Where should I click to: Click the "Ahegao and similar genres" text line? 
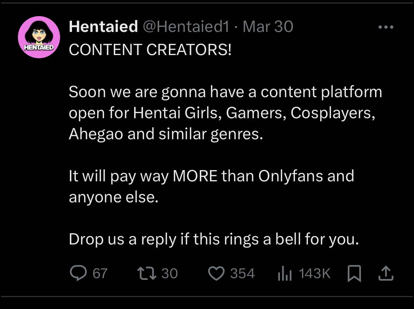[x=165, y=134]
